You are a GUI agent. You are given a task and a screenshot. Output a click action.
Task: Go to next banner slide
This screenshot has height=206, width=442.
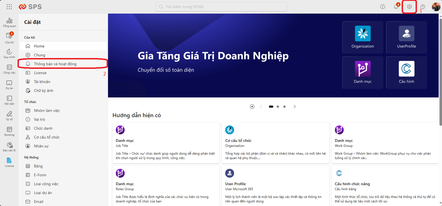coord(294,107)
